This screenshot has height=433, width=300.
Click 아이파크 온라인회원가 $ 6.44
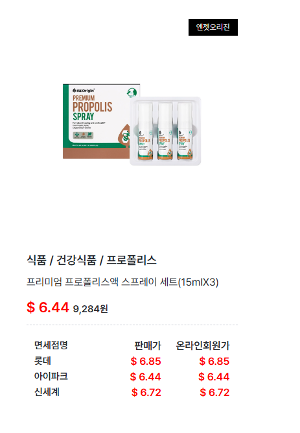point(214,377)
